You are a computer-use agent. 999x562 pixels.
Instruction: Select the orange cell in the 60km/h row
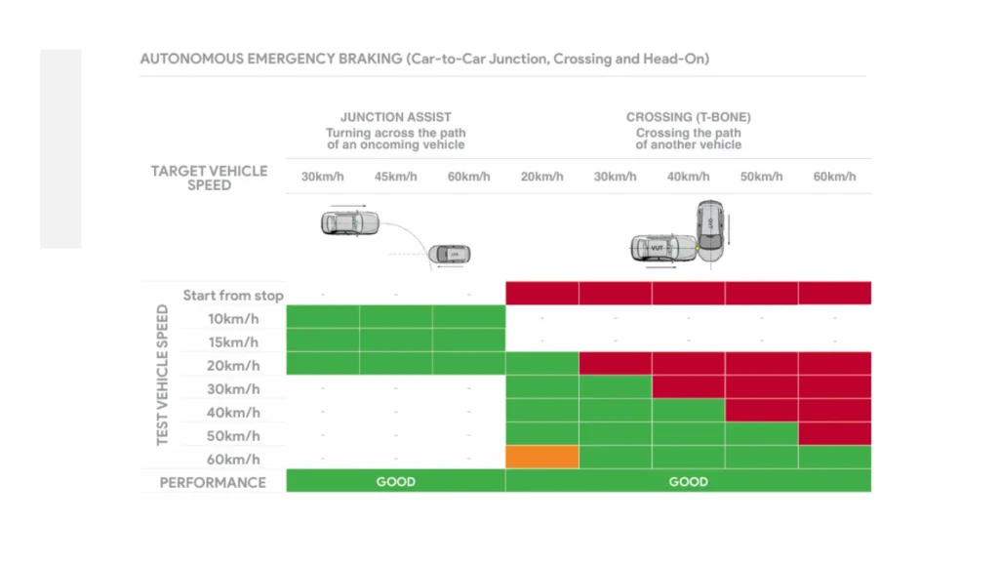(x=541, y=458)
